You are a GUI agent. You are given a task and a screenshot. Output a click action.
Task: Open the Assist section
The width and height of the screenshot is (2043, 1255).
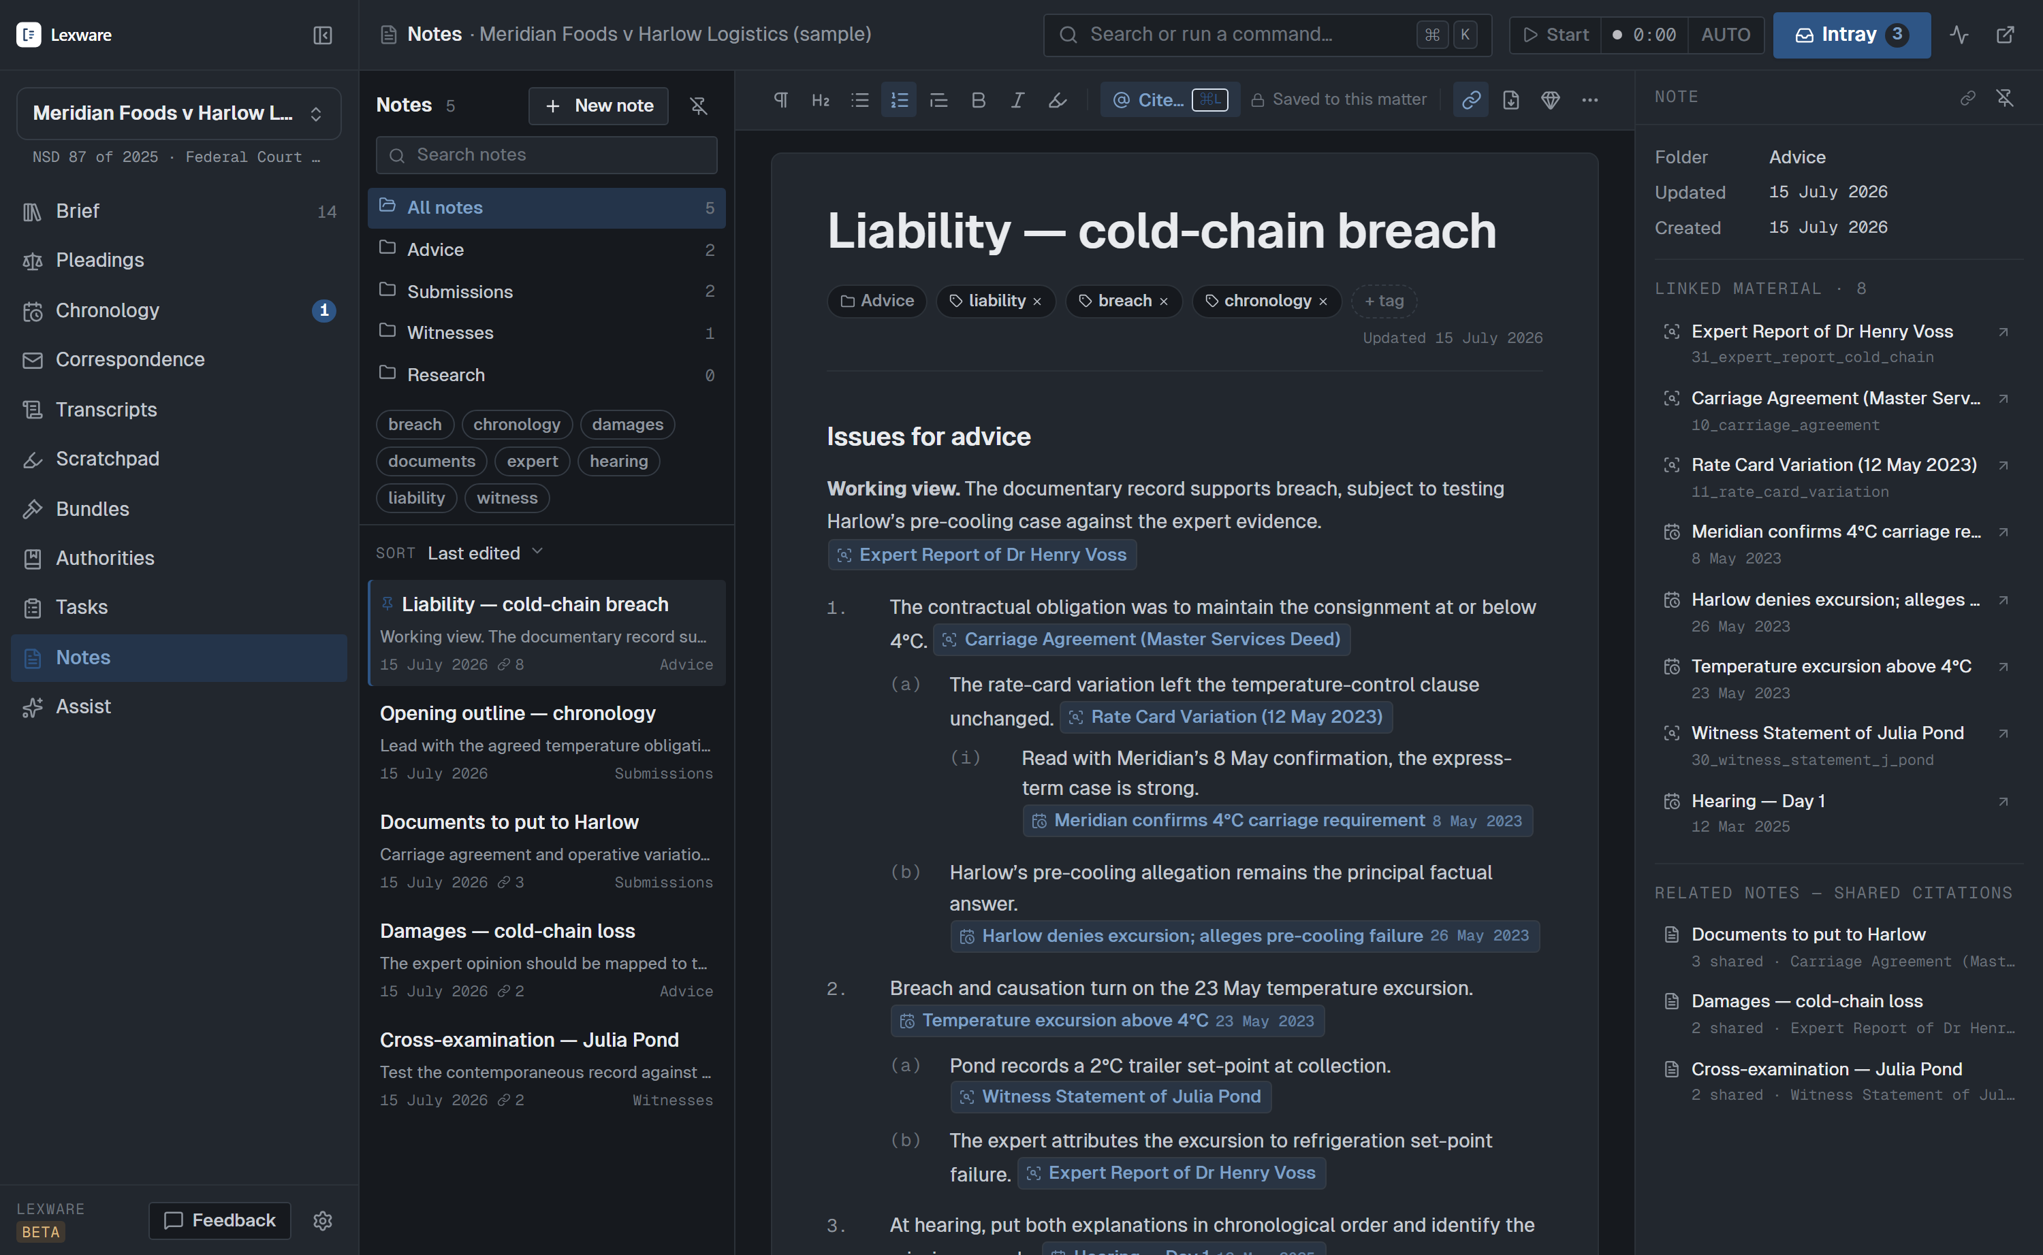click(178, 706)
